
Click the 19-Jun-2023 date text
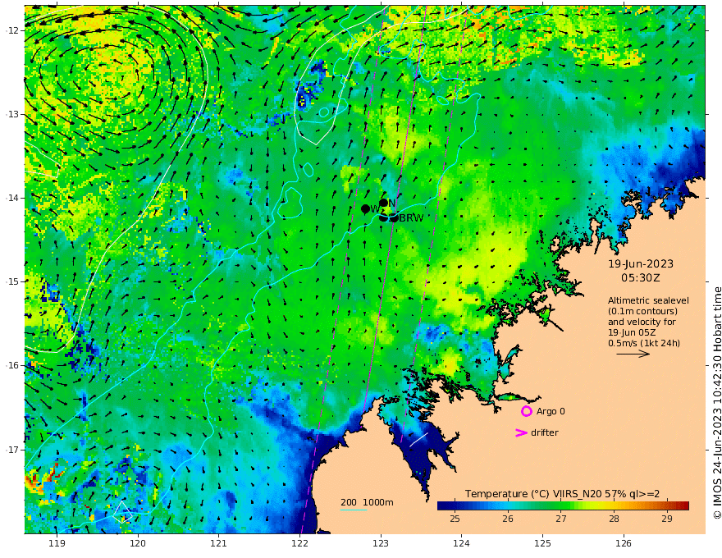(x=641, y=263)
